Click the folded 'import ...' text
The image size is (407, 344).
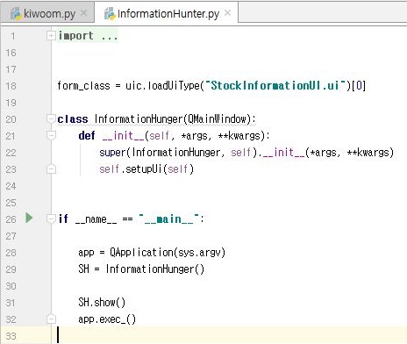[88, 36]
